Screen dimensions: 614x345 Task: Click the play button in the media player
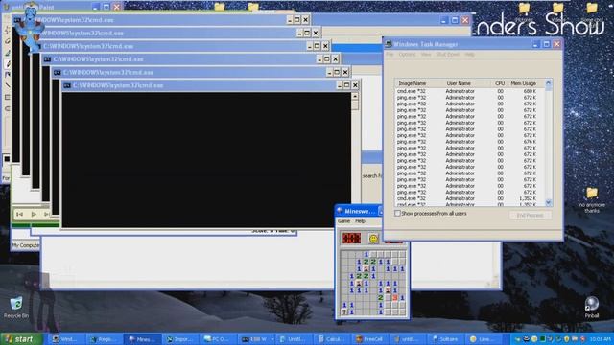[34, 214]
